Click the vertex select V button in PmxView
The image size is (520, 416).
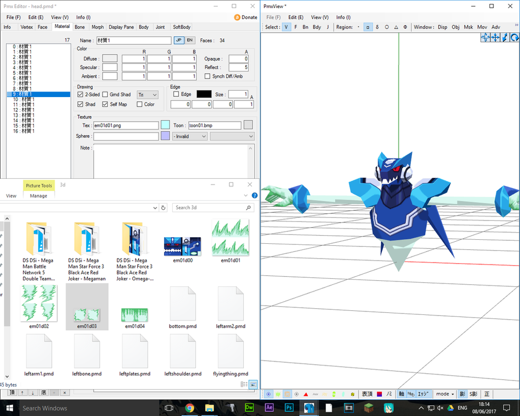(286, 27)
